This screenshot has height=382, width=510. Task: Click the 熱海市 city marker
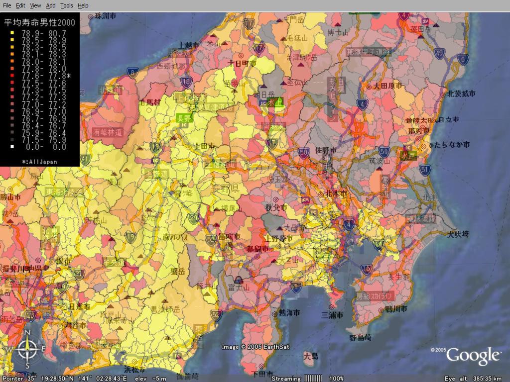(x=274, y=314)
